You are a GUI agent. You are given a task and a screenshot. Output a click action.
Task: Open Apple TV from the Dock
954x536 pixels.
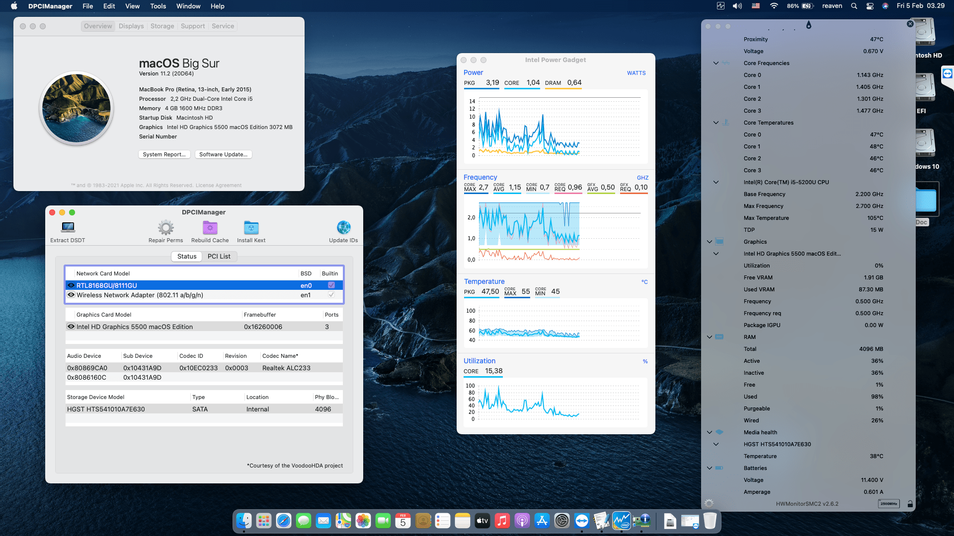tap(482, 521)
